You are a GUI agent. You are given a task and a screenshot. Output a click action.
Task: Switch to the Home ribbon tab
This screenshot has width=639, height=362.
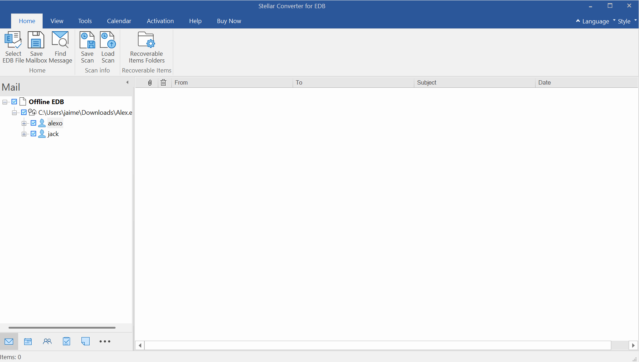point(27,21)
